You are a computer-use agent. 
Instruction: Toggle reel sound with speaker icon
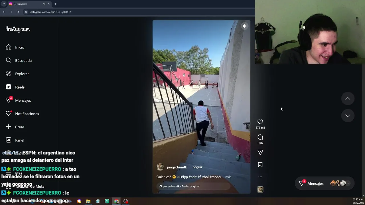tap(245, 26)
